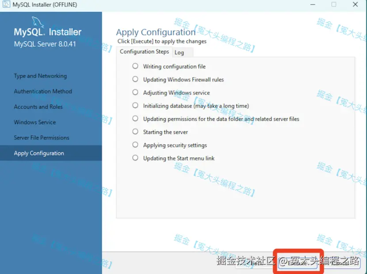
Task: Select Apply Configuration in sidebar
Action: (x=51, y=153)
